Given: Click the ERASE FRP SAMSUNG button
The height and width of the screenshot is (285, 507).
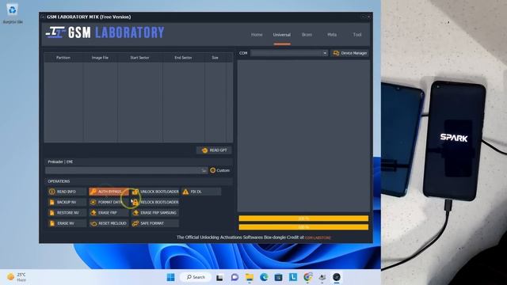Looking at the screenshot, I should pos(155,213).
